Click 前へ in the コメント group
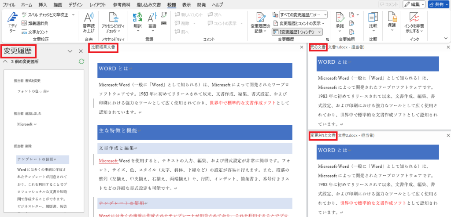Viewport: 451px width, 217px height. (182, 32)
